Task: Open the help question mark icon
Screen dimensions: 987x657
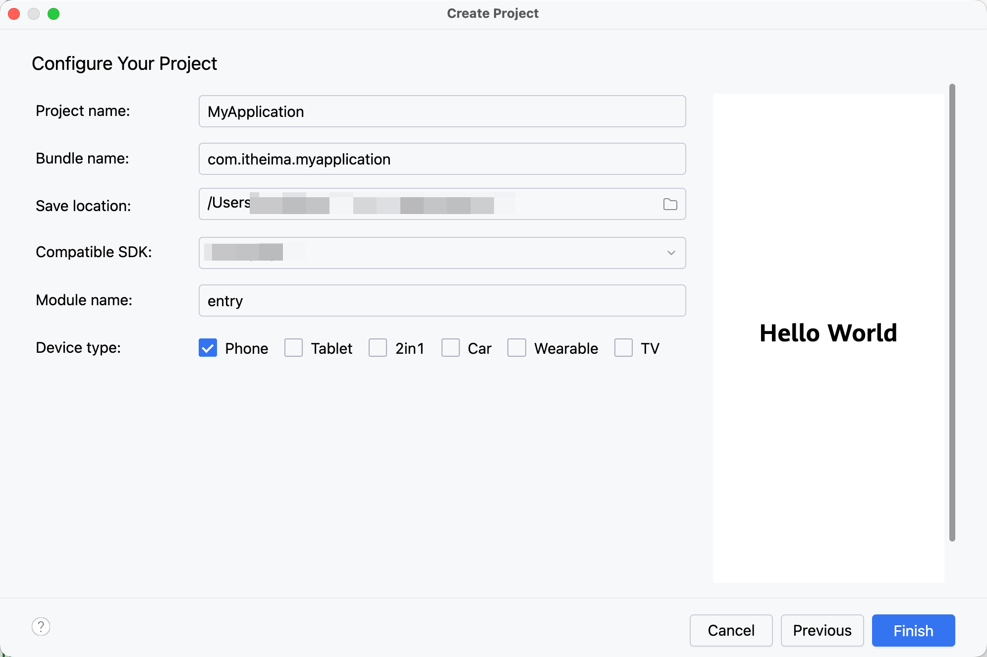Action: pos(41,627)
